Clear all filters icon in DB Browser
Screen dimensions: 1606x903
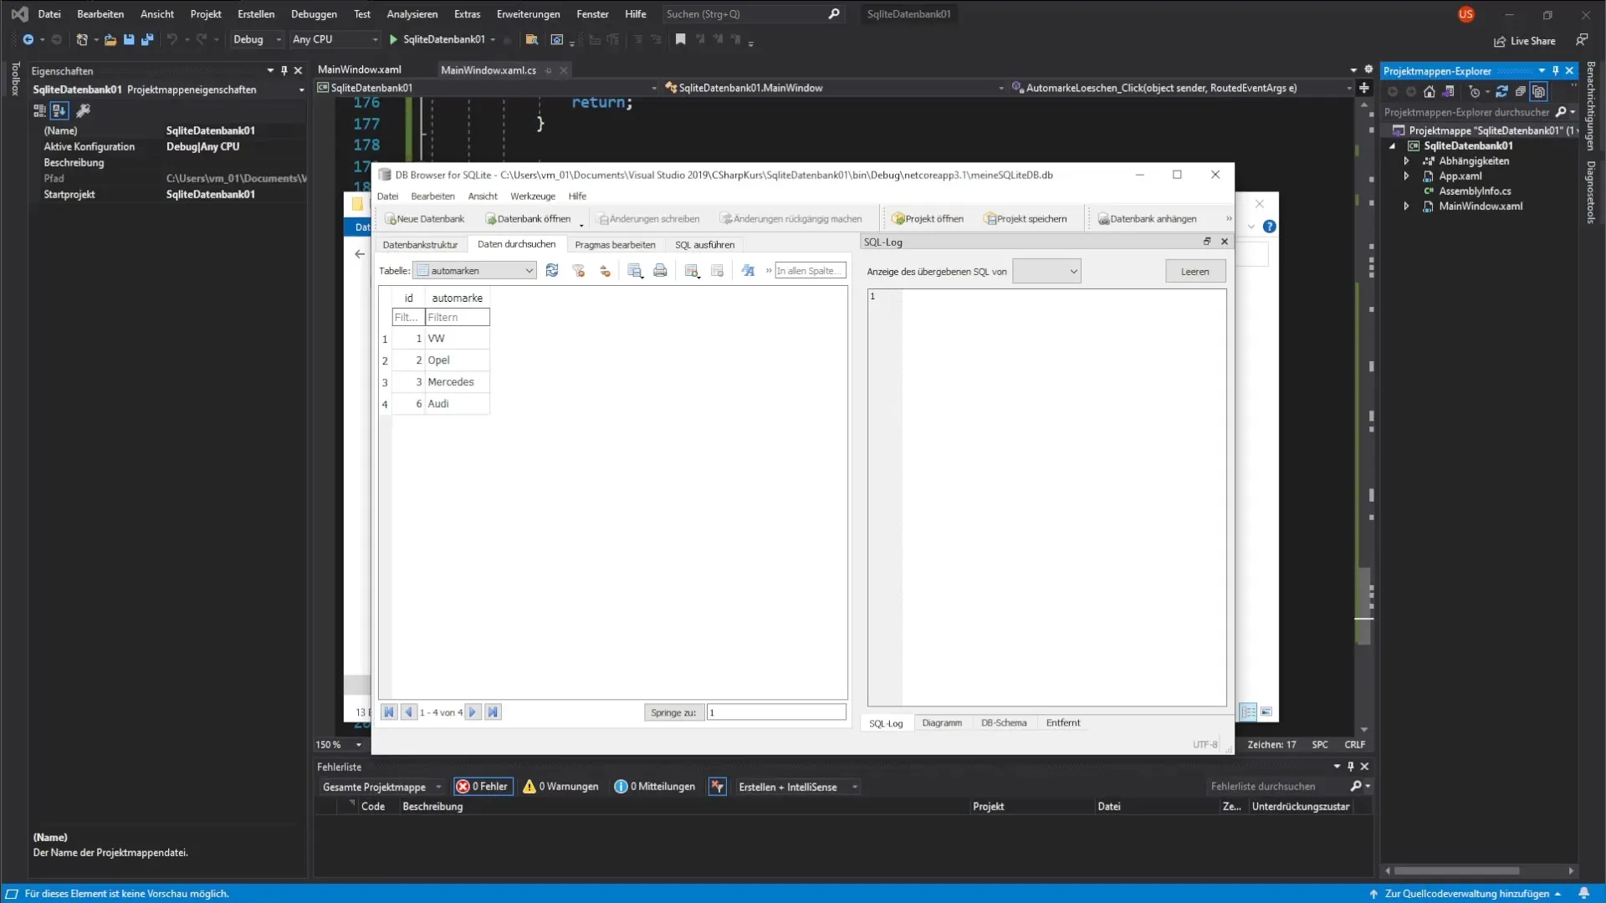coord(578,270)
